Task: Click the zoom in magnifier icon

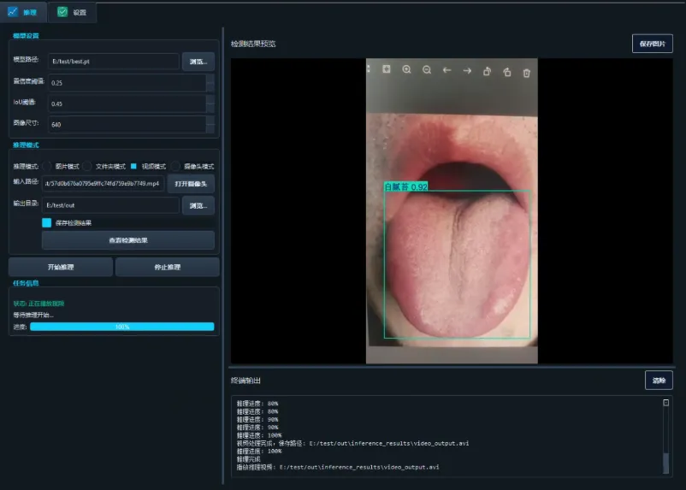Action: [406, 69]
